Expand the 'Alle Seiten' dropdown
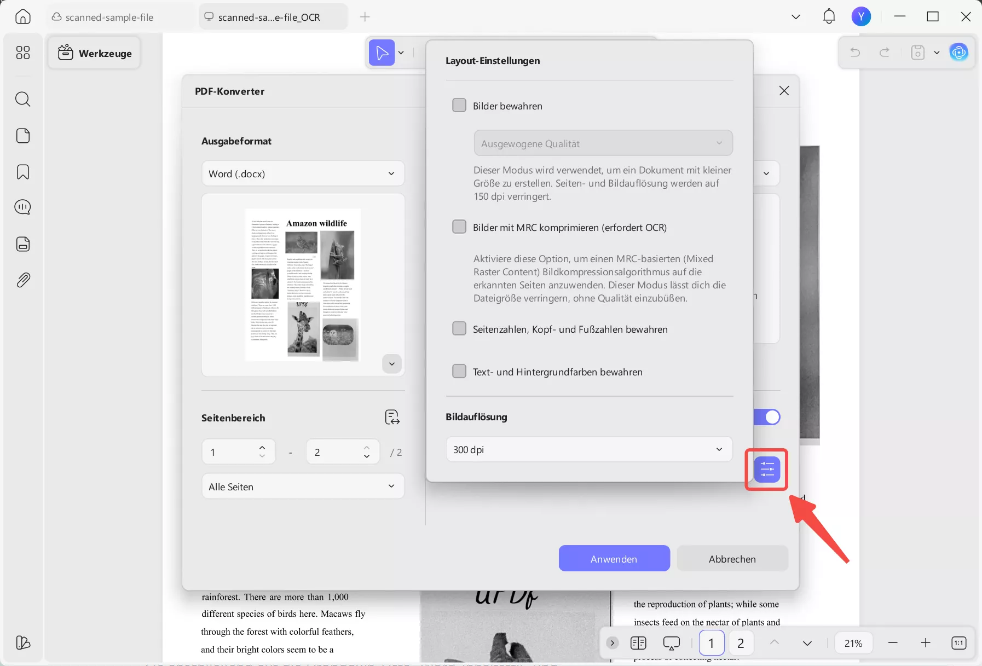This screenshot has height=666, width=982. (303, 486)
